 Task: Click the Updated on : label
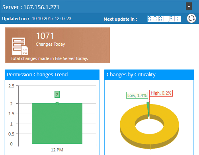[x=16, y=19]
